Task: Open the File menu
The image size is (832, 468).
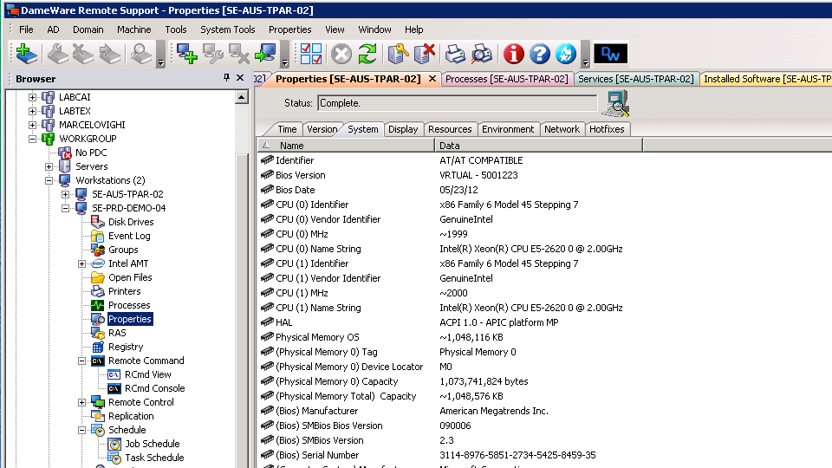Action: click(26, 29)
